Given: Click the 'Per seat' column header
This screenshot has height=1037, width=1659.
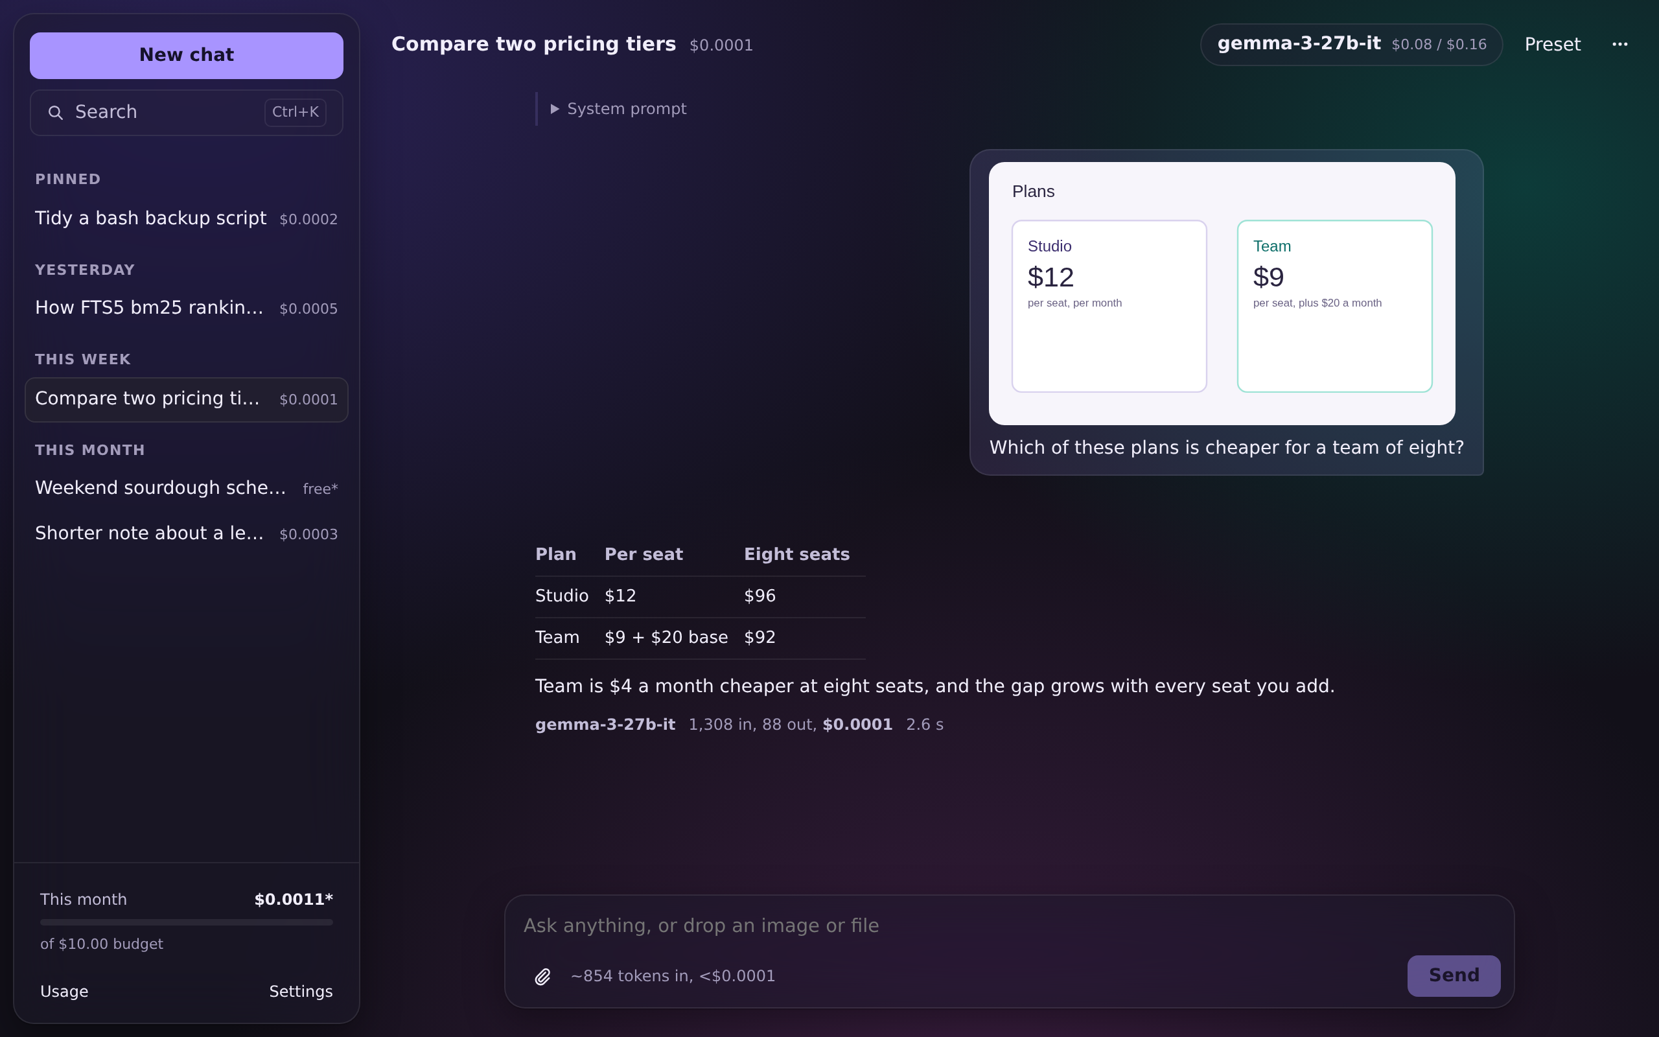Looking at the screenshot, I should pyautogui.click(x=643, y=554).
